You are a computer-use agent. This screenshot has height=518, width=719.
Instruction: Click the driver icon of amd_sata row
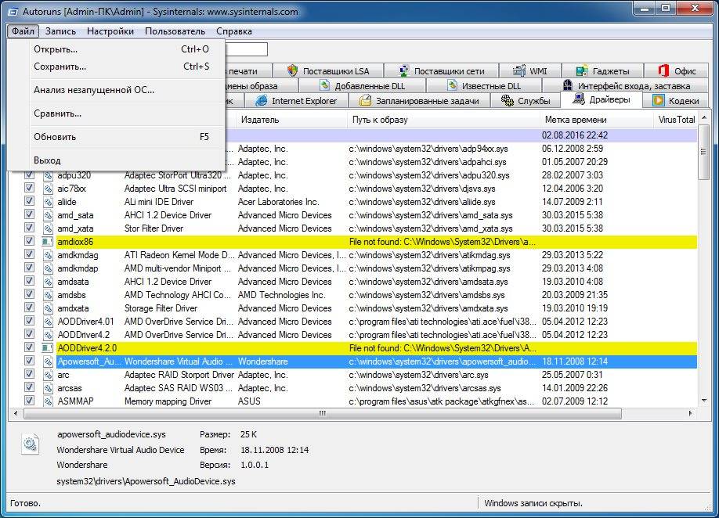pos(48,215)
